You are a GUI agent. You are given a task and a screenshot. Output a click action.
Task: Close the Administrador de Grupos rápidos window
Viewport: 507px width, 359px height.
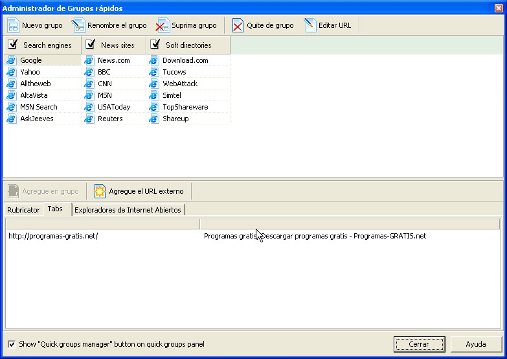(x=499, y=8)
